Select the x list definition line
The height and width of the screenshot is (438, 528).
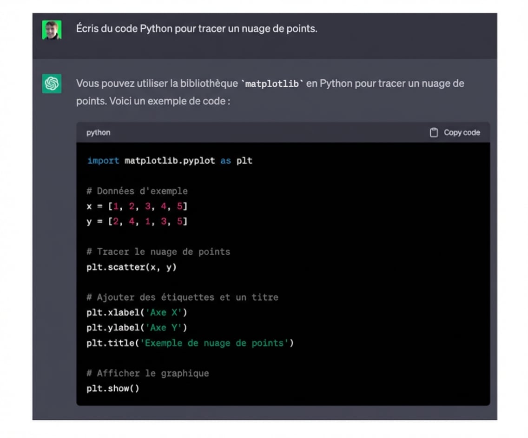click(x=137, y=206)
